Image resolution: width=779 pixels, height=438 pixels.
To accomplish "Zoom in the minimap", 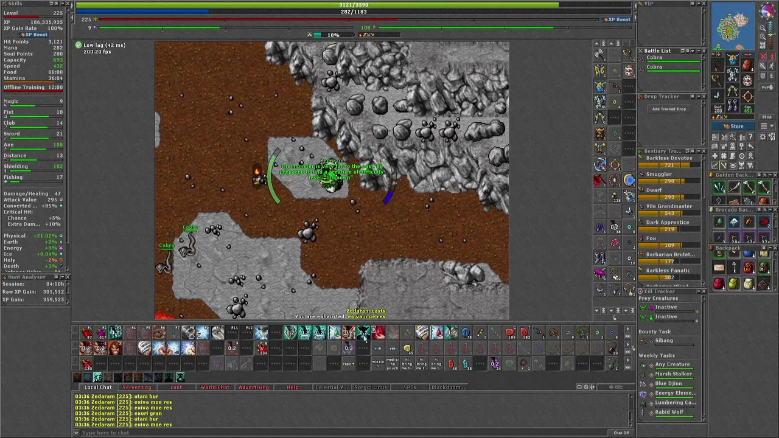I will coord(763,37).
